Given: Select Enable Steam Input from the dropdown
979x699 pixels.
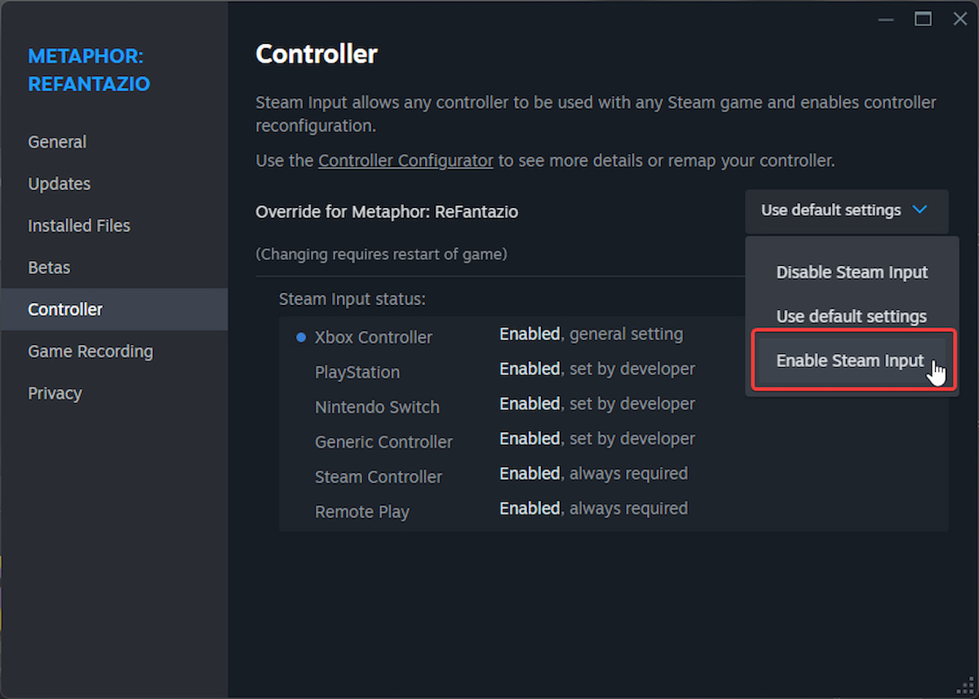Looking at the screenshot, I should click(x=850, y=360).
